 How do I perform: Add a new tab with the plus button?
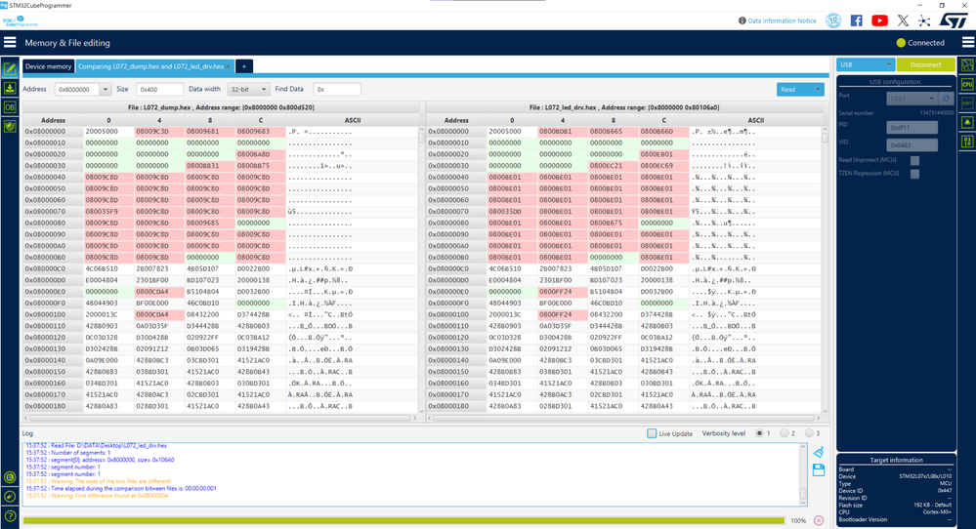pyautogui.click(x=244, y=66)
